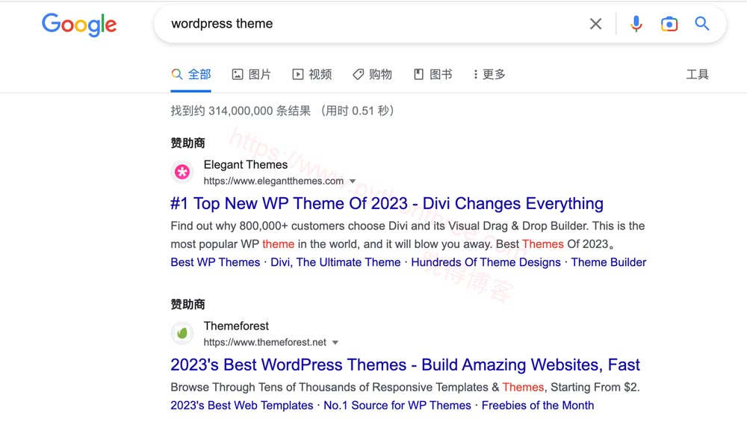Switch to the 图片 tab
The image size is (747, 431).
coord(251,74)
